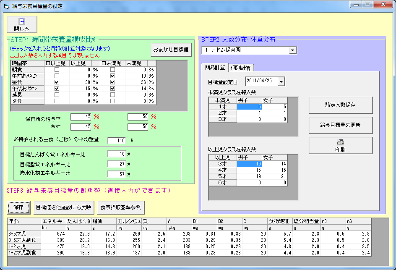Toggle 夕食 未満児 checkbox
The image size is (396, 270).
[x=113, y=101]
